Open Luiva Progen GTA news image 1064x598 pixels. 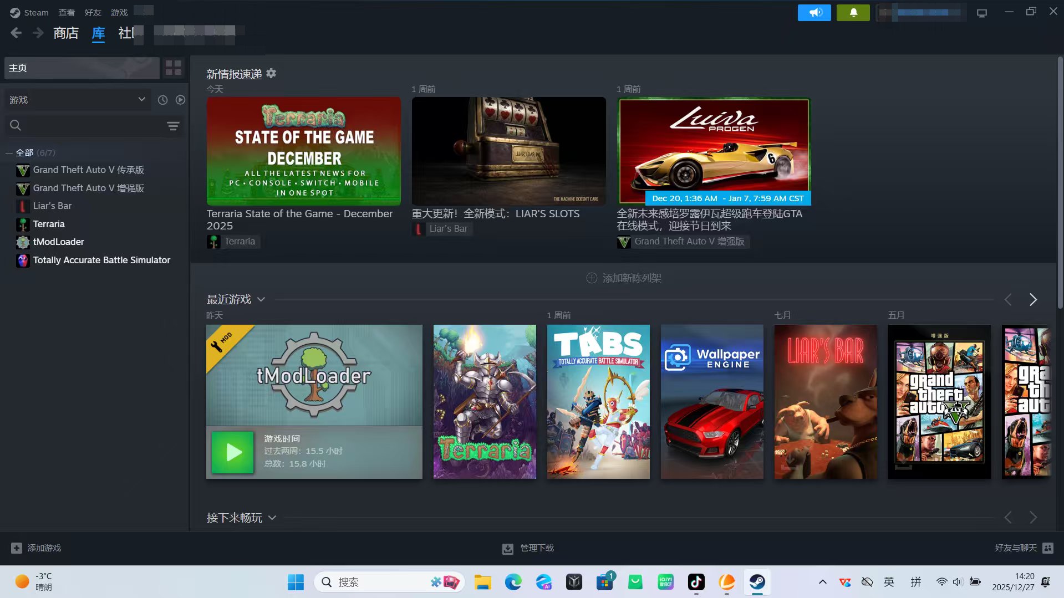[714, 151]
